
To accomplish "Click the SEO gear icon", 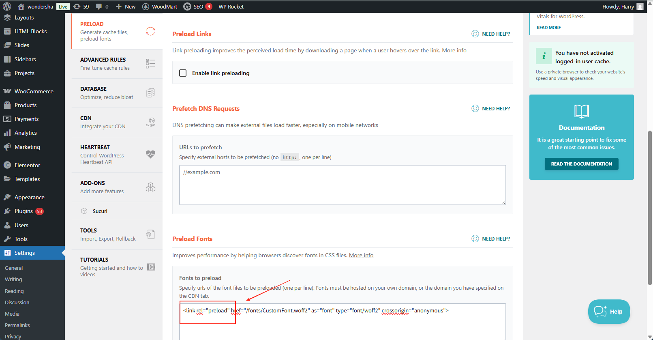I will (187, 6).
